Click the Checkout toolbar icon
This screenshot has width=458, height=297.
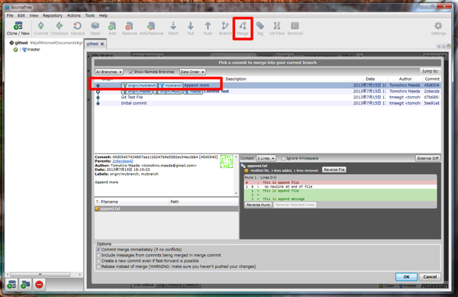point(60,28)
